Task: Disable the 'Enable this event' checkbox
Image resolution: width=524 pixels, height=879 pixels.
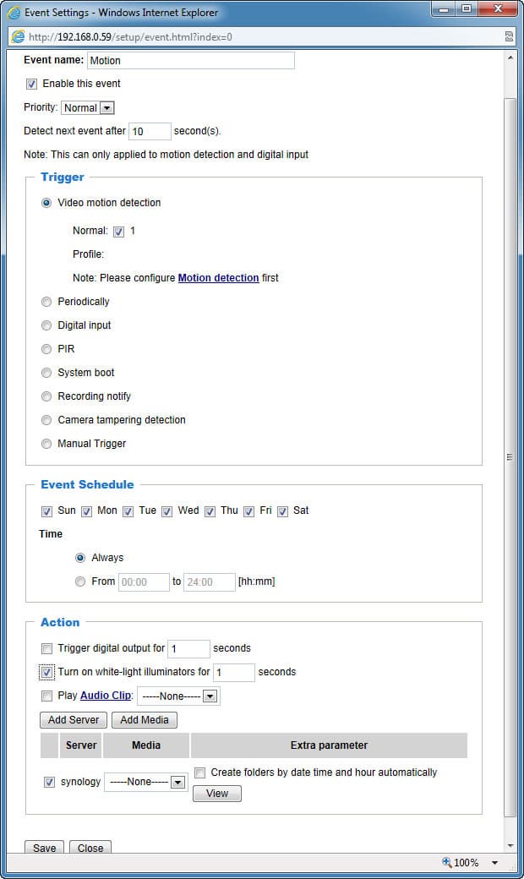Action: pos(32,84)
